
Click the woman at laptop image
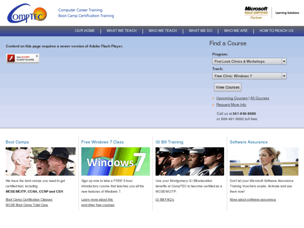(x=264, y=161)
